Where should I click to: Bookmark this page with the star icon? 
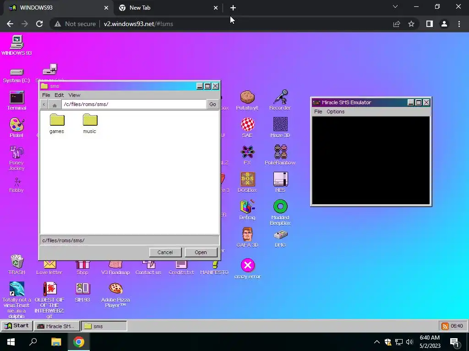(411, 24)
